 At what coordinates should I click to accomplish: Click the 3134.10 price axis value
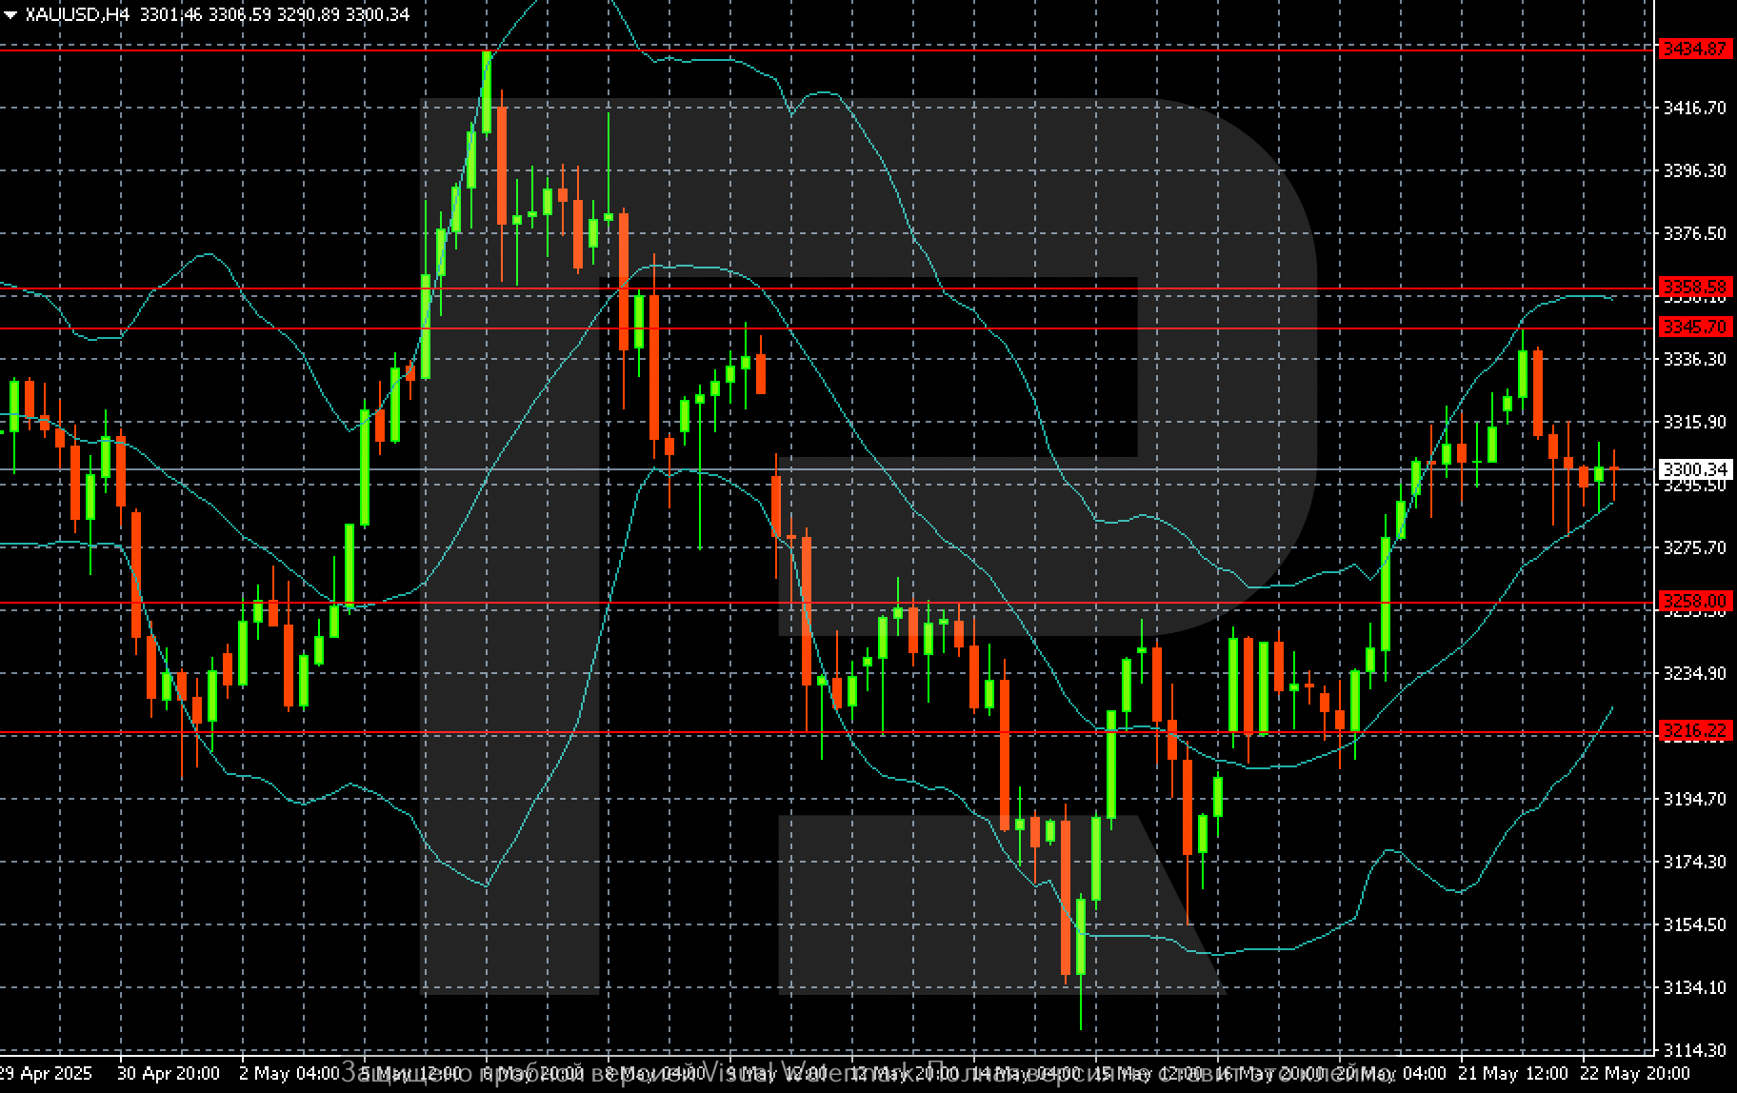point(1694,987)
